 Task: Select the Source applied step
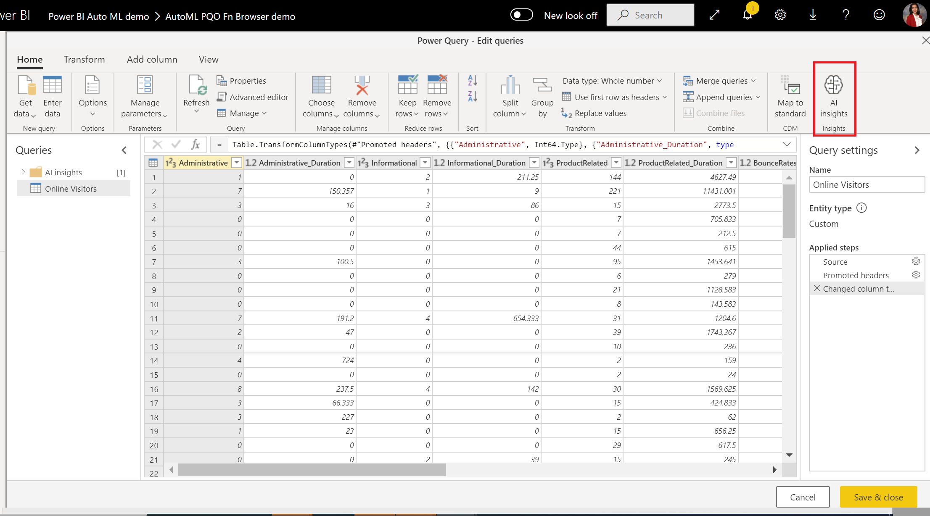pyautogui.click(x=835, y=262)
